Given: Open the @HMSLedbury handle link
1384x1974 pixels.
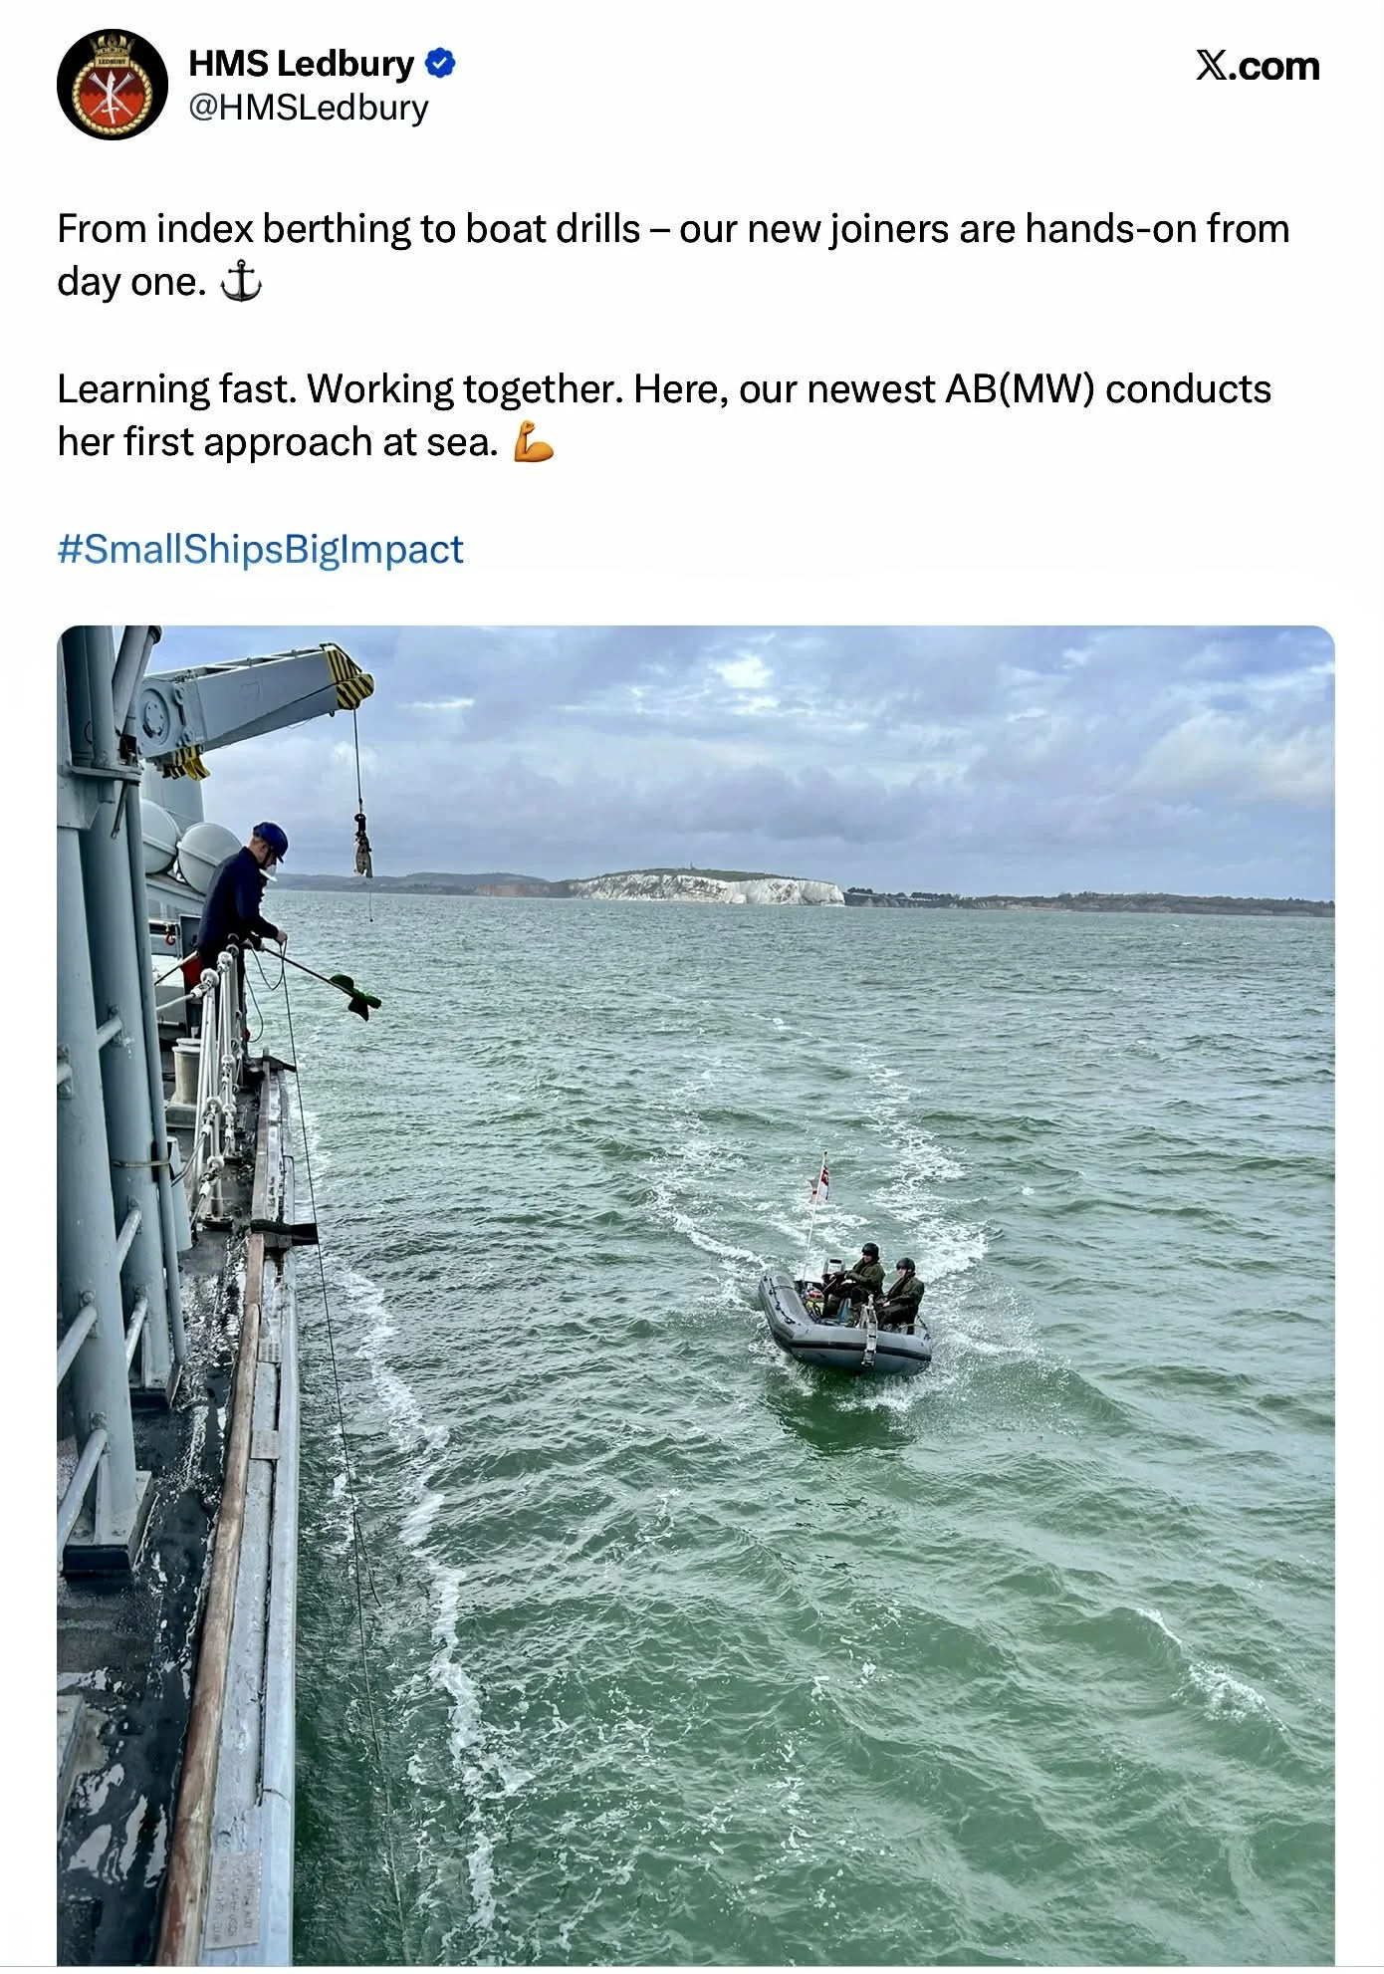Looking at the screenshot, I should tap(309, 108).
